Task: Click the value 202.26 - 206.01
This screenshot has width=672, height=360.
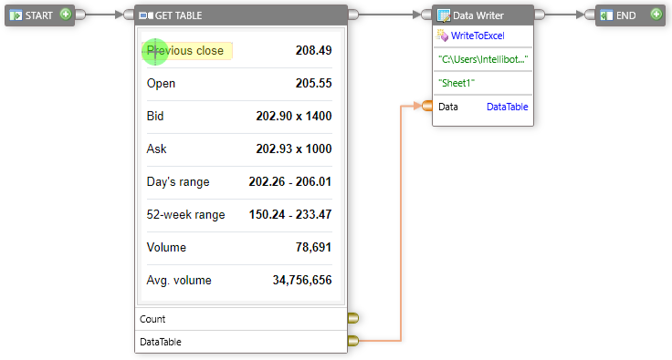Action: pyautogui.click(x=290, y=182)
